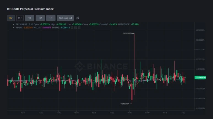Click the MA(99) value -0.000414
Image resolution: width=213 pixels, height=119 pixels.
[x=65, y=28]
